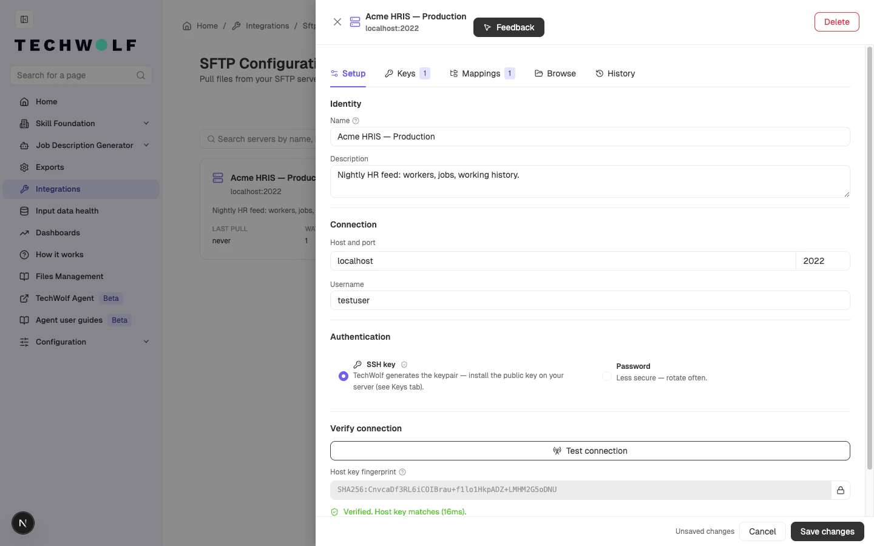Edit the Username field testuser
Viewport: 874px width, 546px height.
590,300
